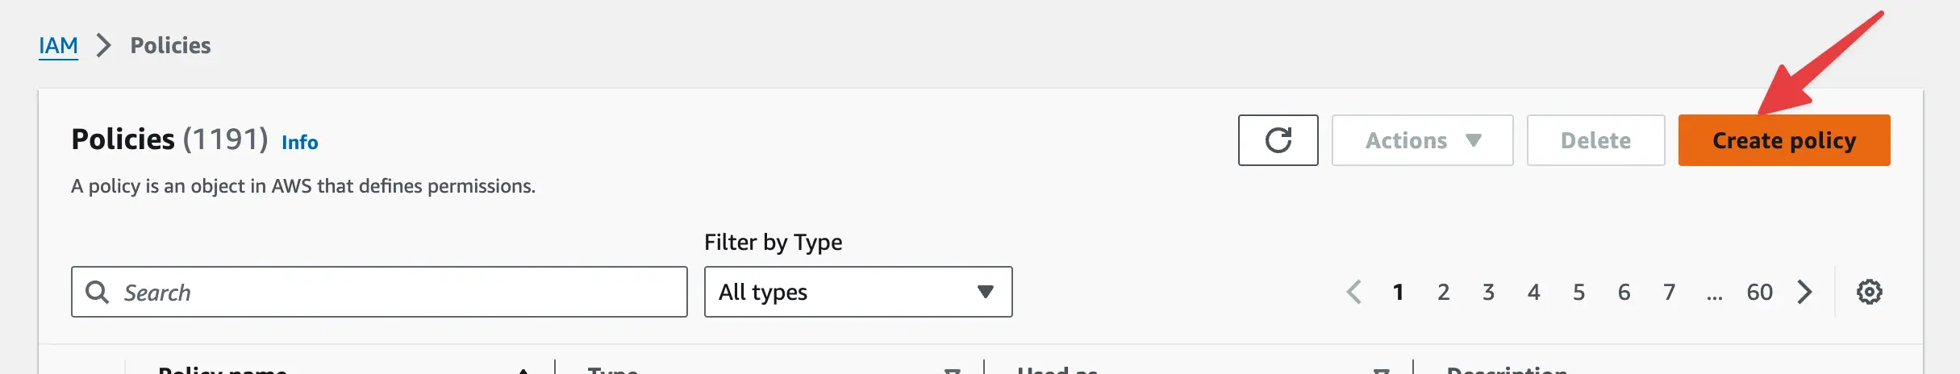
Task: Jump to page 6 of policies
Action: [1624, 292]
